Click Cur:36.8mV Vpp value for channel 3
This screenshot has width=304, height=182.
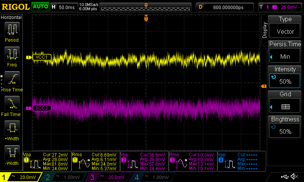pos(153,155)
